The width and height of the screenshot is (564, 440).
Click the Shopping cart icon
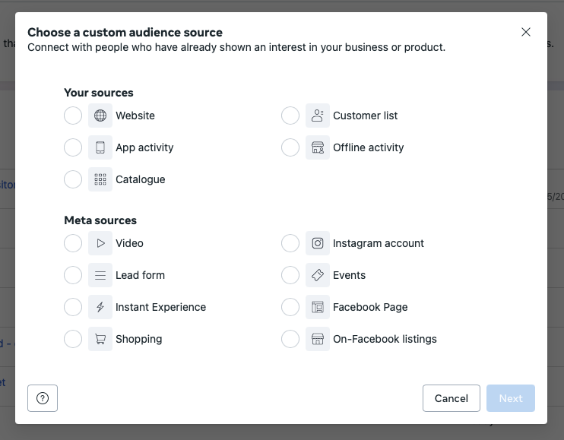(100, 339)
